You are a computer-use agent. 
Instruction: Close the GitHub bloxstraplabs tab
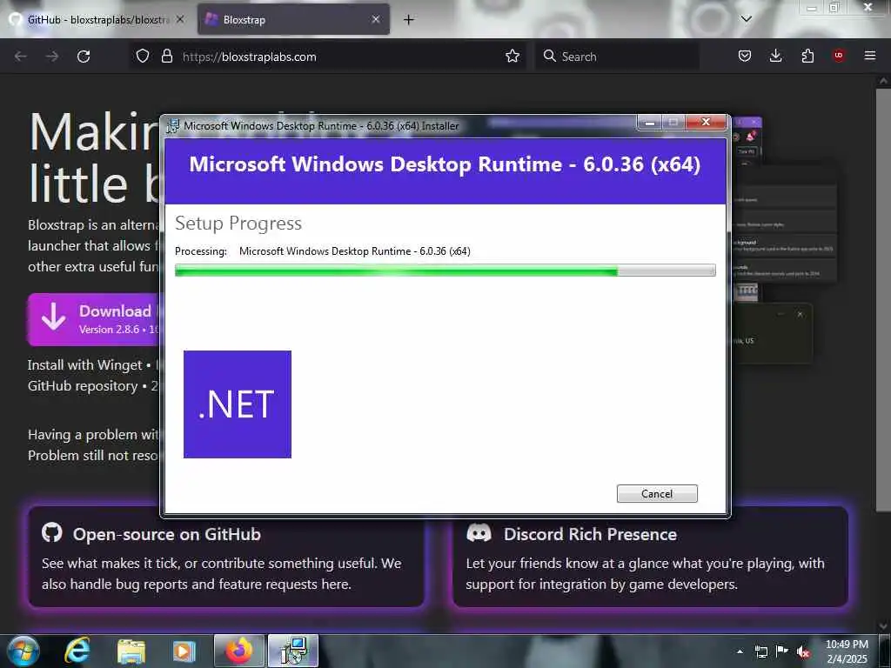[x=180, y=19]
